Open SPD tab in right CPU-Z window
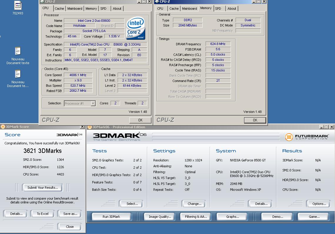This screenshot has height=234, width=335. (218, 9)
